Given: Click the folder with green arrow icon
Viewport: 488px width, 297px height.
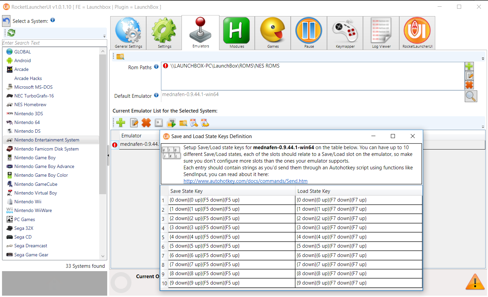Looking at the screenshot, I should point(171,123).
